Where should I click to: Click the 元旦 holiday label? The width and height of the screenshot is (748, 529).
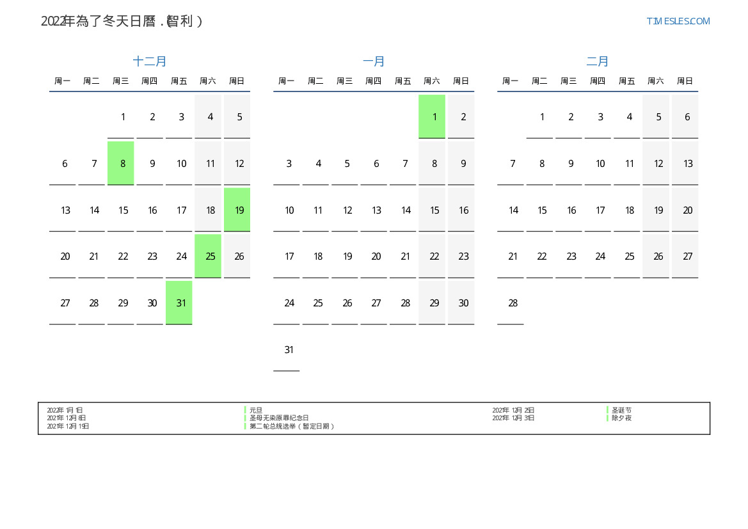coord(256,410)
